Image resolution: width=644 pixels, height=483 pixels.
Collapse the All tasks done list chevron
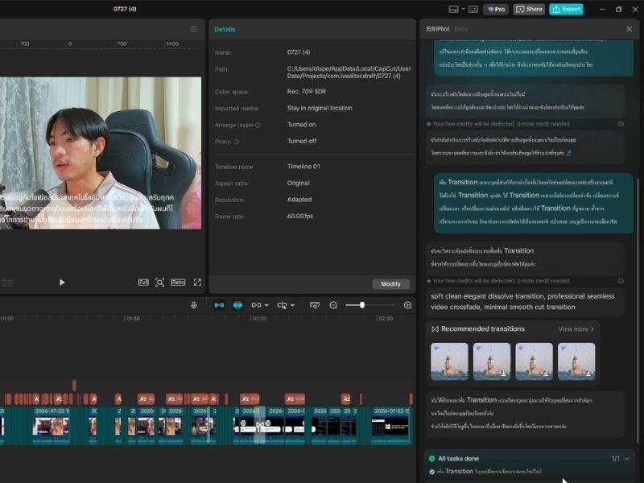tap(627, 458)
